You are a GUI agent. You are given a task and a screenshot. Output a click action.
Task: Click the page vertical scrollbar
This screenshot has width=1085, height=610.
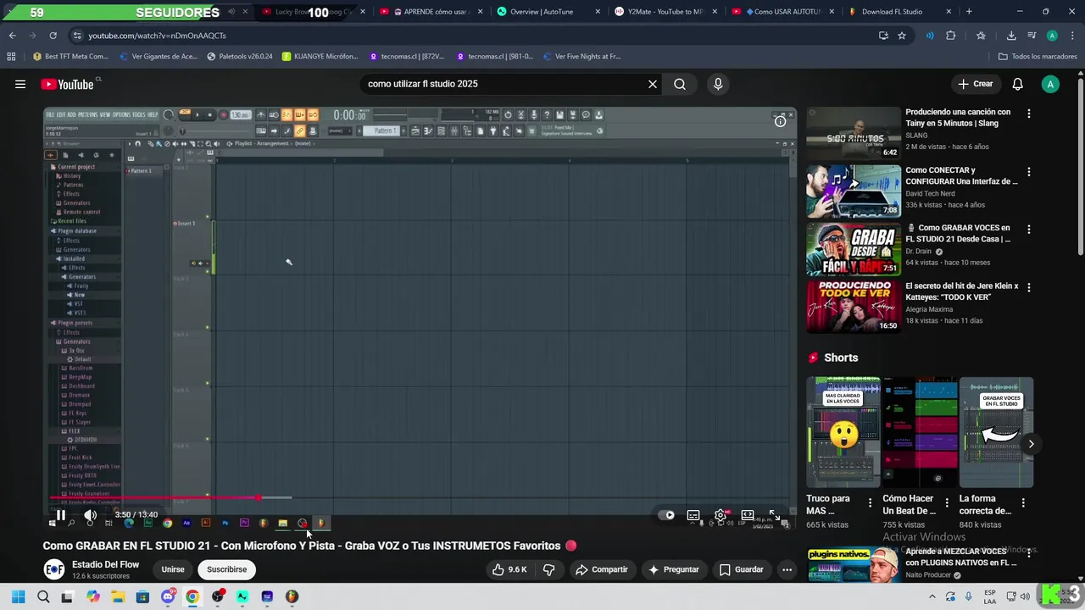tap(1080, 165)
